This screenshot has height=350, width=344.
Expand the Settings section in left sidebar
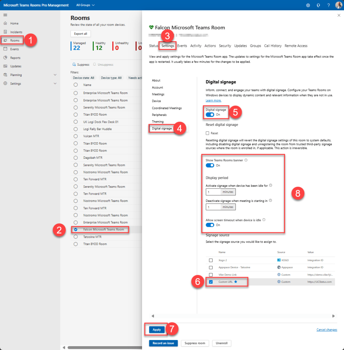55,83
